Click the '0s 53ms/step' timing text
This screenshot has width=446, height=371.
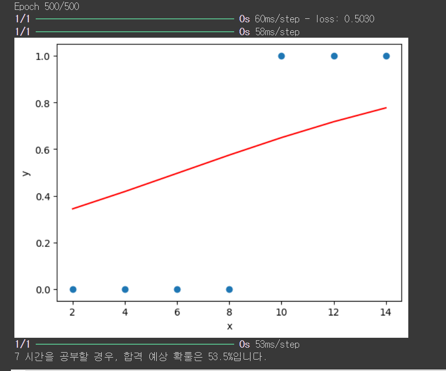[x=269, y=344]
